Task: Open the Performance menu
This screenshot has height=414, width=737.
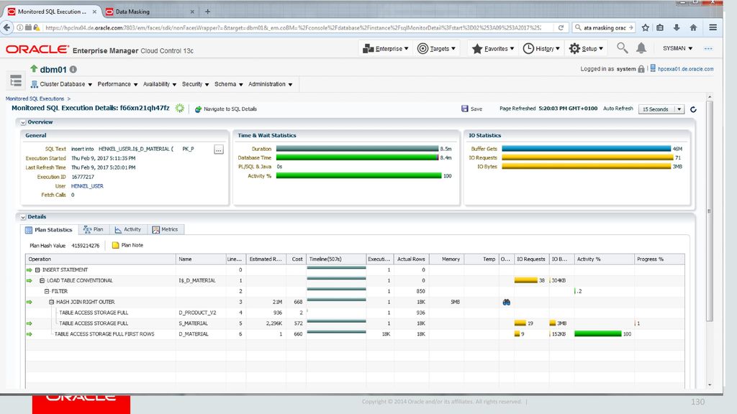Action: (117, 85)
